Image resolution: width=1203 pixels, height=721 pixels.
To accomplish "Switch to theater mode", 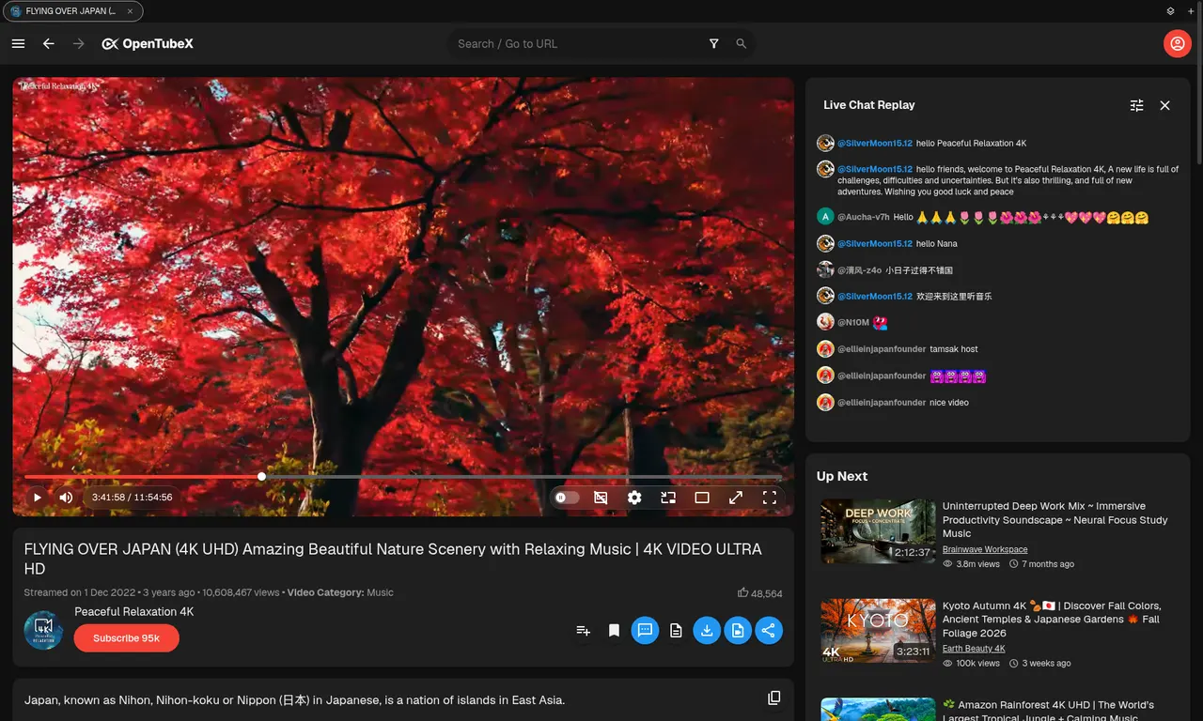I will point(702,498).
